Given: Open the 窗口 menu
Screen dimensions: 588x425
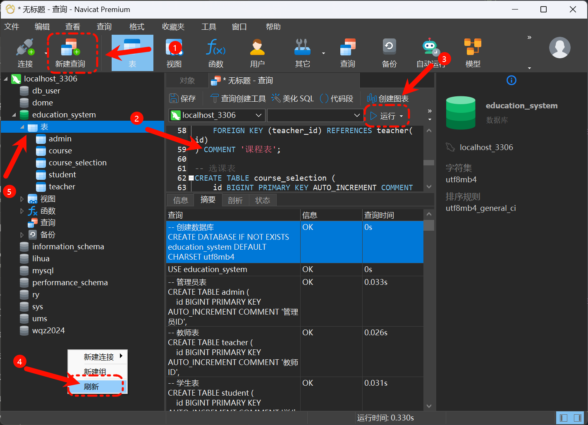Looking at the screenshot, I should point(239,27).
